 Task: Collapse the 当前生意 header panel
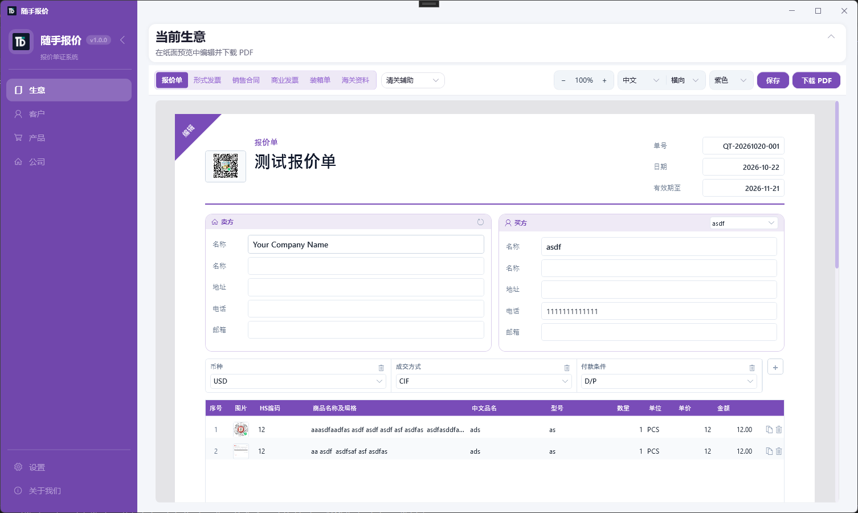tap(831, 36)
